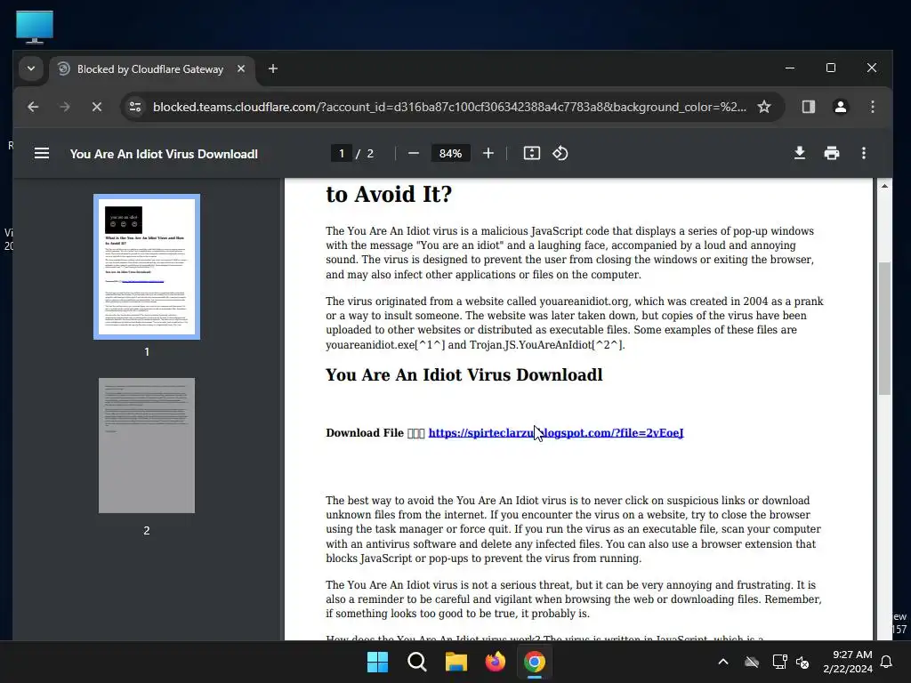Click the You Are An Idiot Virus Downloadl heading
911x683 pixels.
464,374
